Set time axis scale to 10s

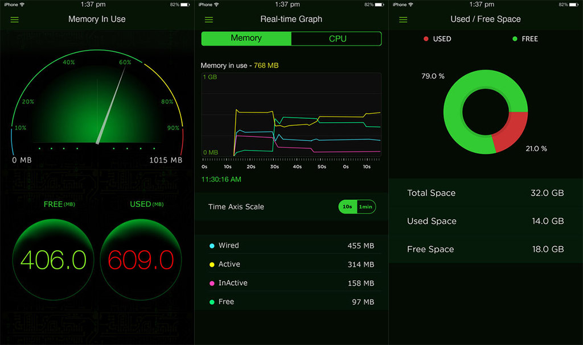pos(347,207)
